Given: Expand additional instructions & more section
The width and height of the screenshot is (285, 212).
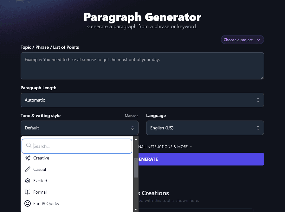Looking at the screenshot, I should (165, 147).
